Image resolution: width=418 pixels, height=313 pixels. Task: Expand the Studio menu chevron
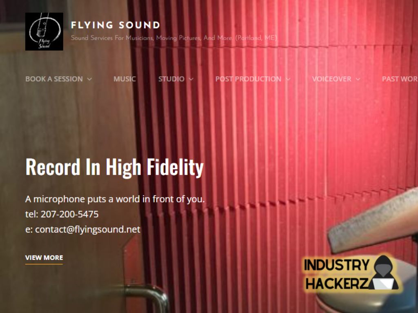coord(191,79)
